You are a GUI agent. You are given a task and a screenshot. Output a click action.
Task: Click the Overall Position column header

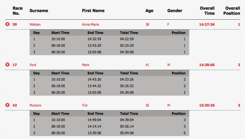(x=232, y=11)
